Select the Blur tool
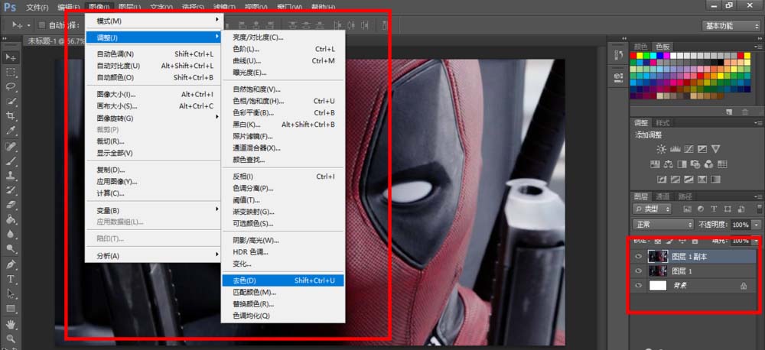Viewport: 765px width, 350px height. click(10, 234)
